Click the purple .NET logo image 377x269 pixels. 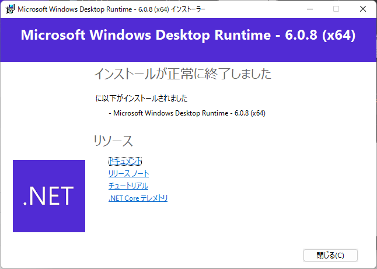coord(49,196)
